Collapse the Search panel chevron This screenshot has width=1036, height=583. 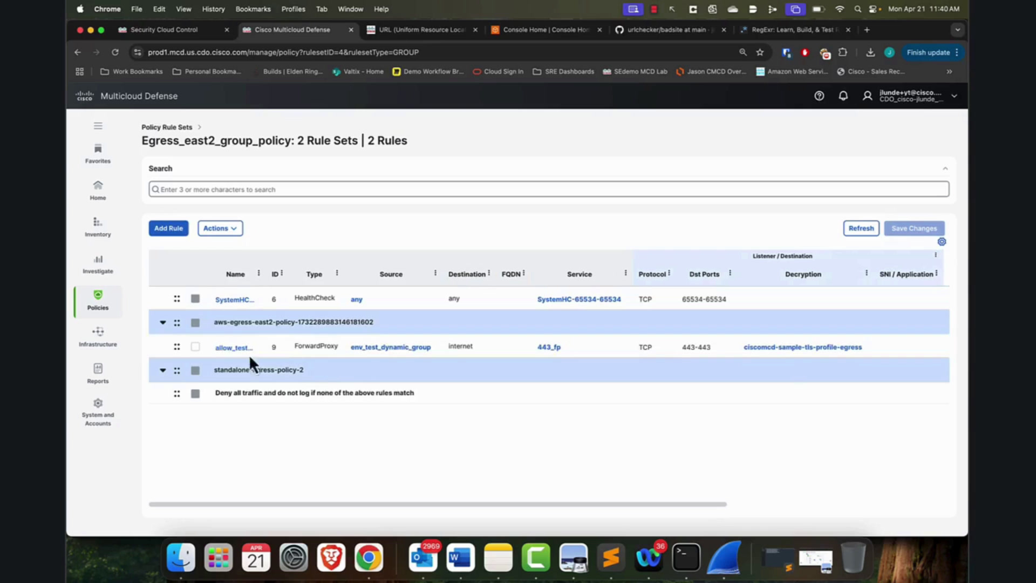click(x=945, y=169)
